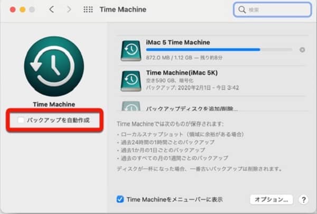Image resolution: width=317 pixels, height=214 pixels.
Task: Click the 過去1か月 backup bullet line
Action: pos(161,150)
